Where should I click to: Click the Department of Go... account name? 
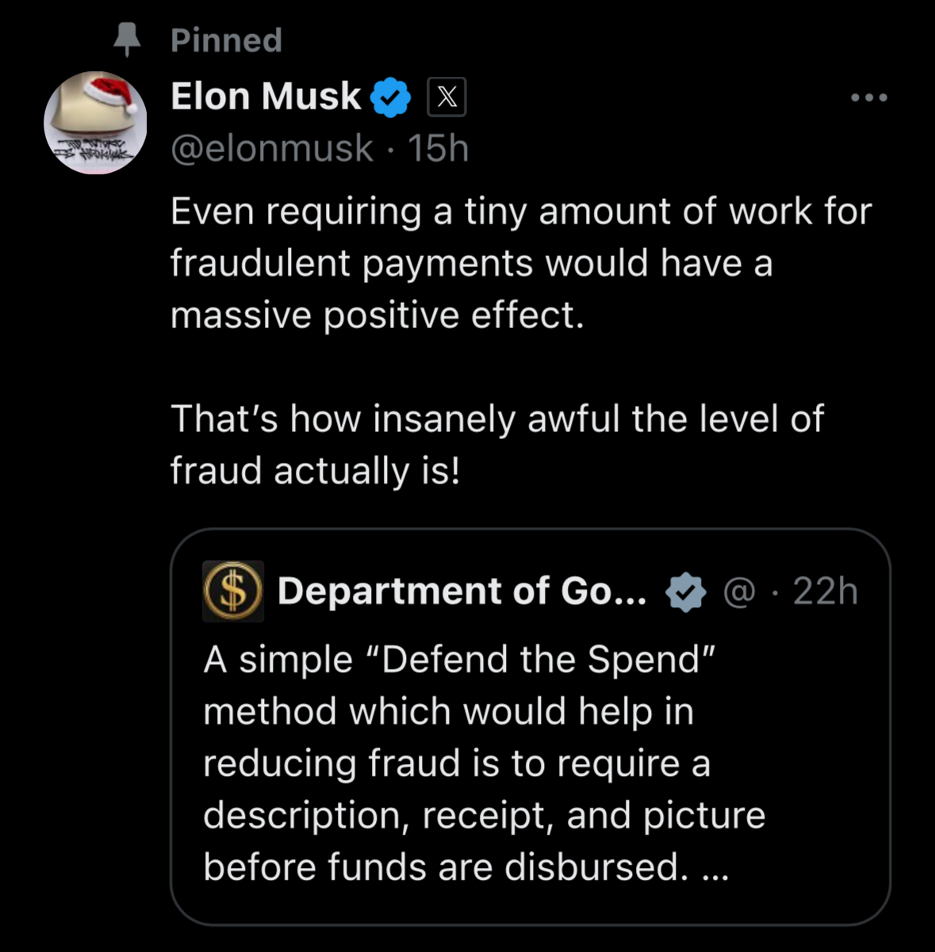click(x=462, y=591)
